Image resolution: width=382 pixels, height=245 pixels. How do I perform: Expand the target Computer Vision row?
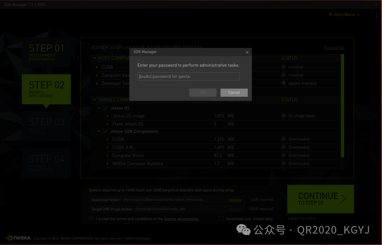click(107, 156)
